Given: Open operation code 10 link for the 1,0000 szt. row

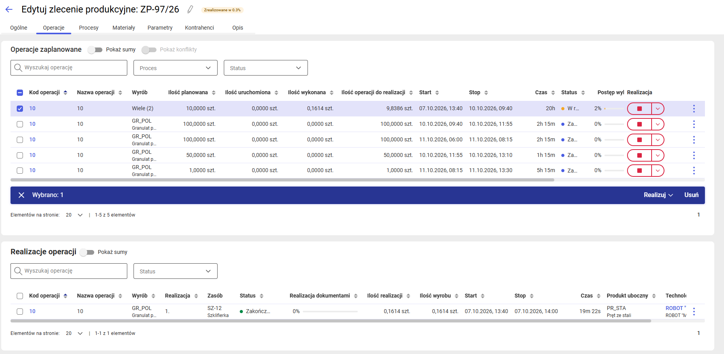Looking at the screenshot, I should tap(32, 171).
